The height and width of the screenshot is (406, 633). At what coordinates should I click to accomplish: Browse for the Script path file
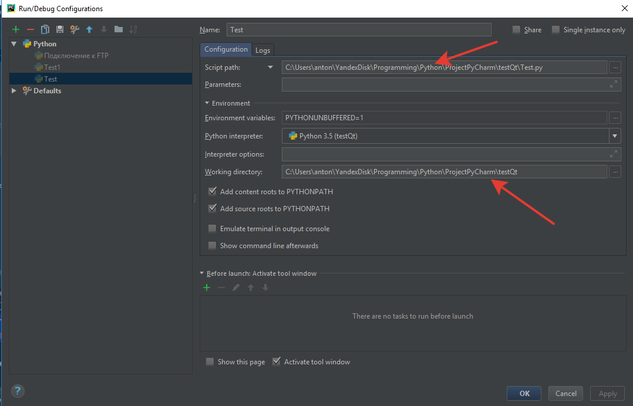click(615, 67)
